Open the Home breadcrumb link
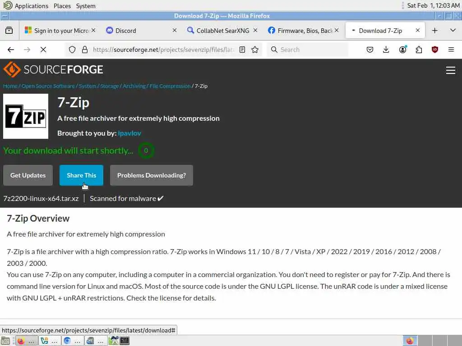Viewport: 462px width, 346px height. (x=10, y=86)
